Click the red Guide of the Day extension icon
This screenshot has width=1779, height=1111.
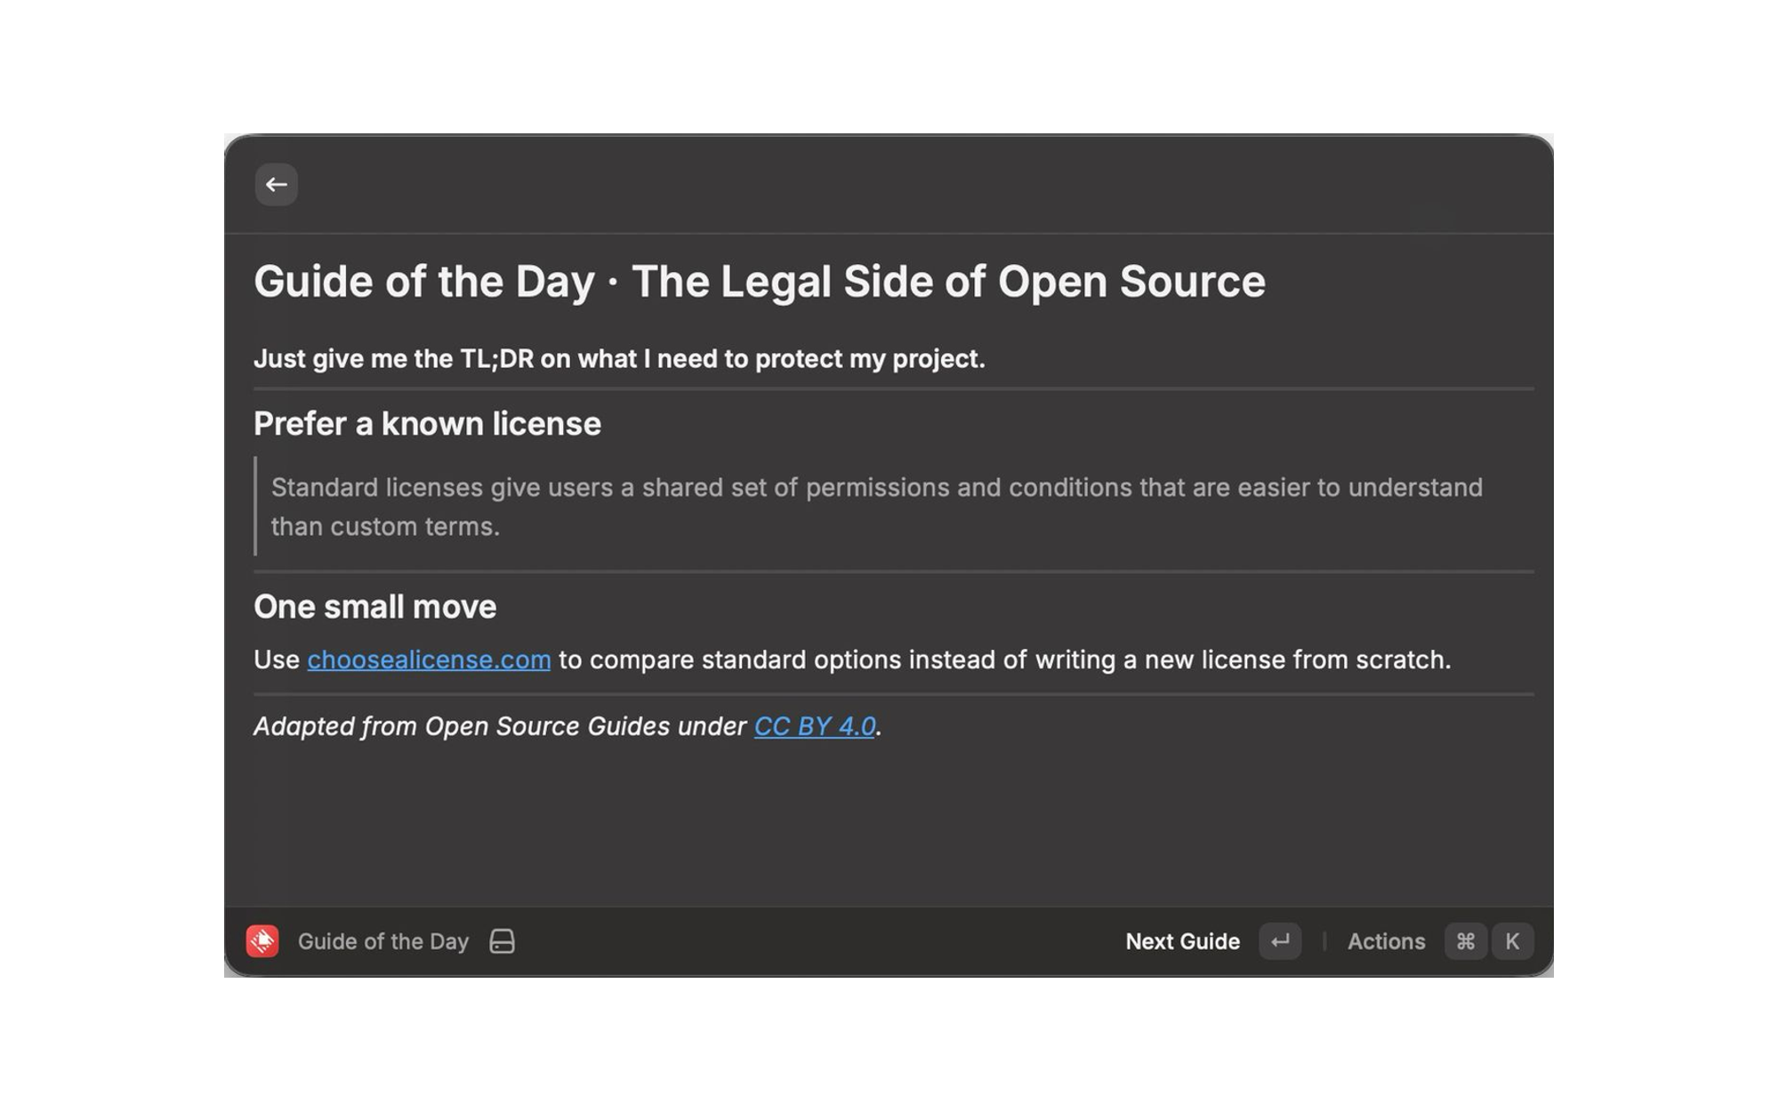pyautogui.click(x=262, y=941)
